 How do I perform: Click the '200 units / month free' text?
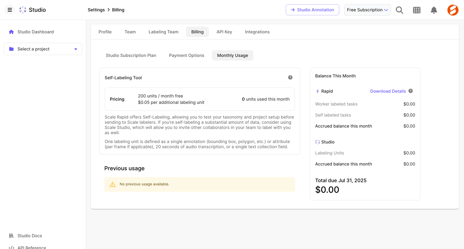click(x=160, y=96)
